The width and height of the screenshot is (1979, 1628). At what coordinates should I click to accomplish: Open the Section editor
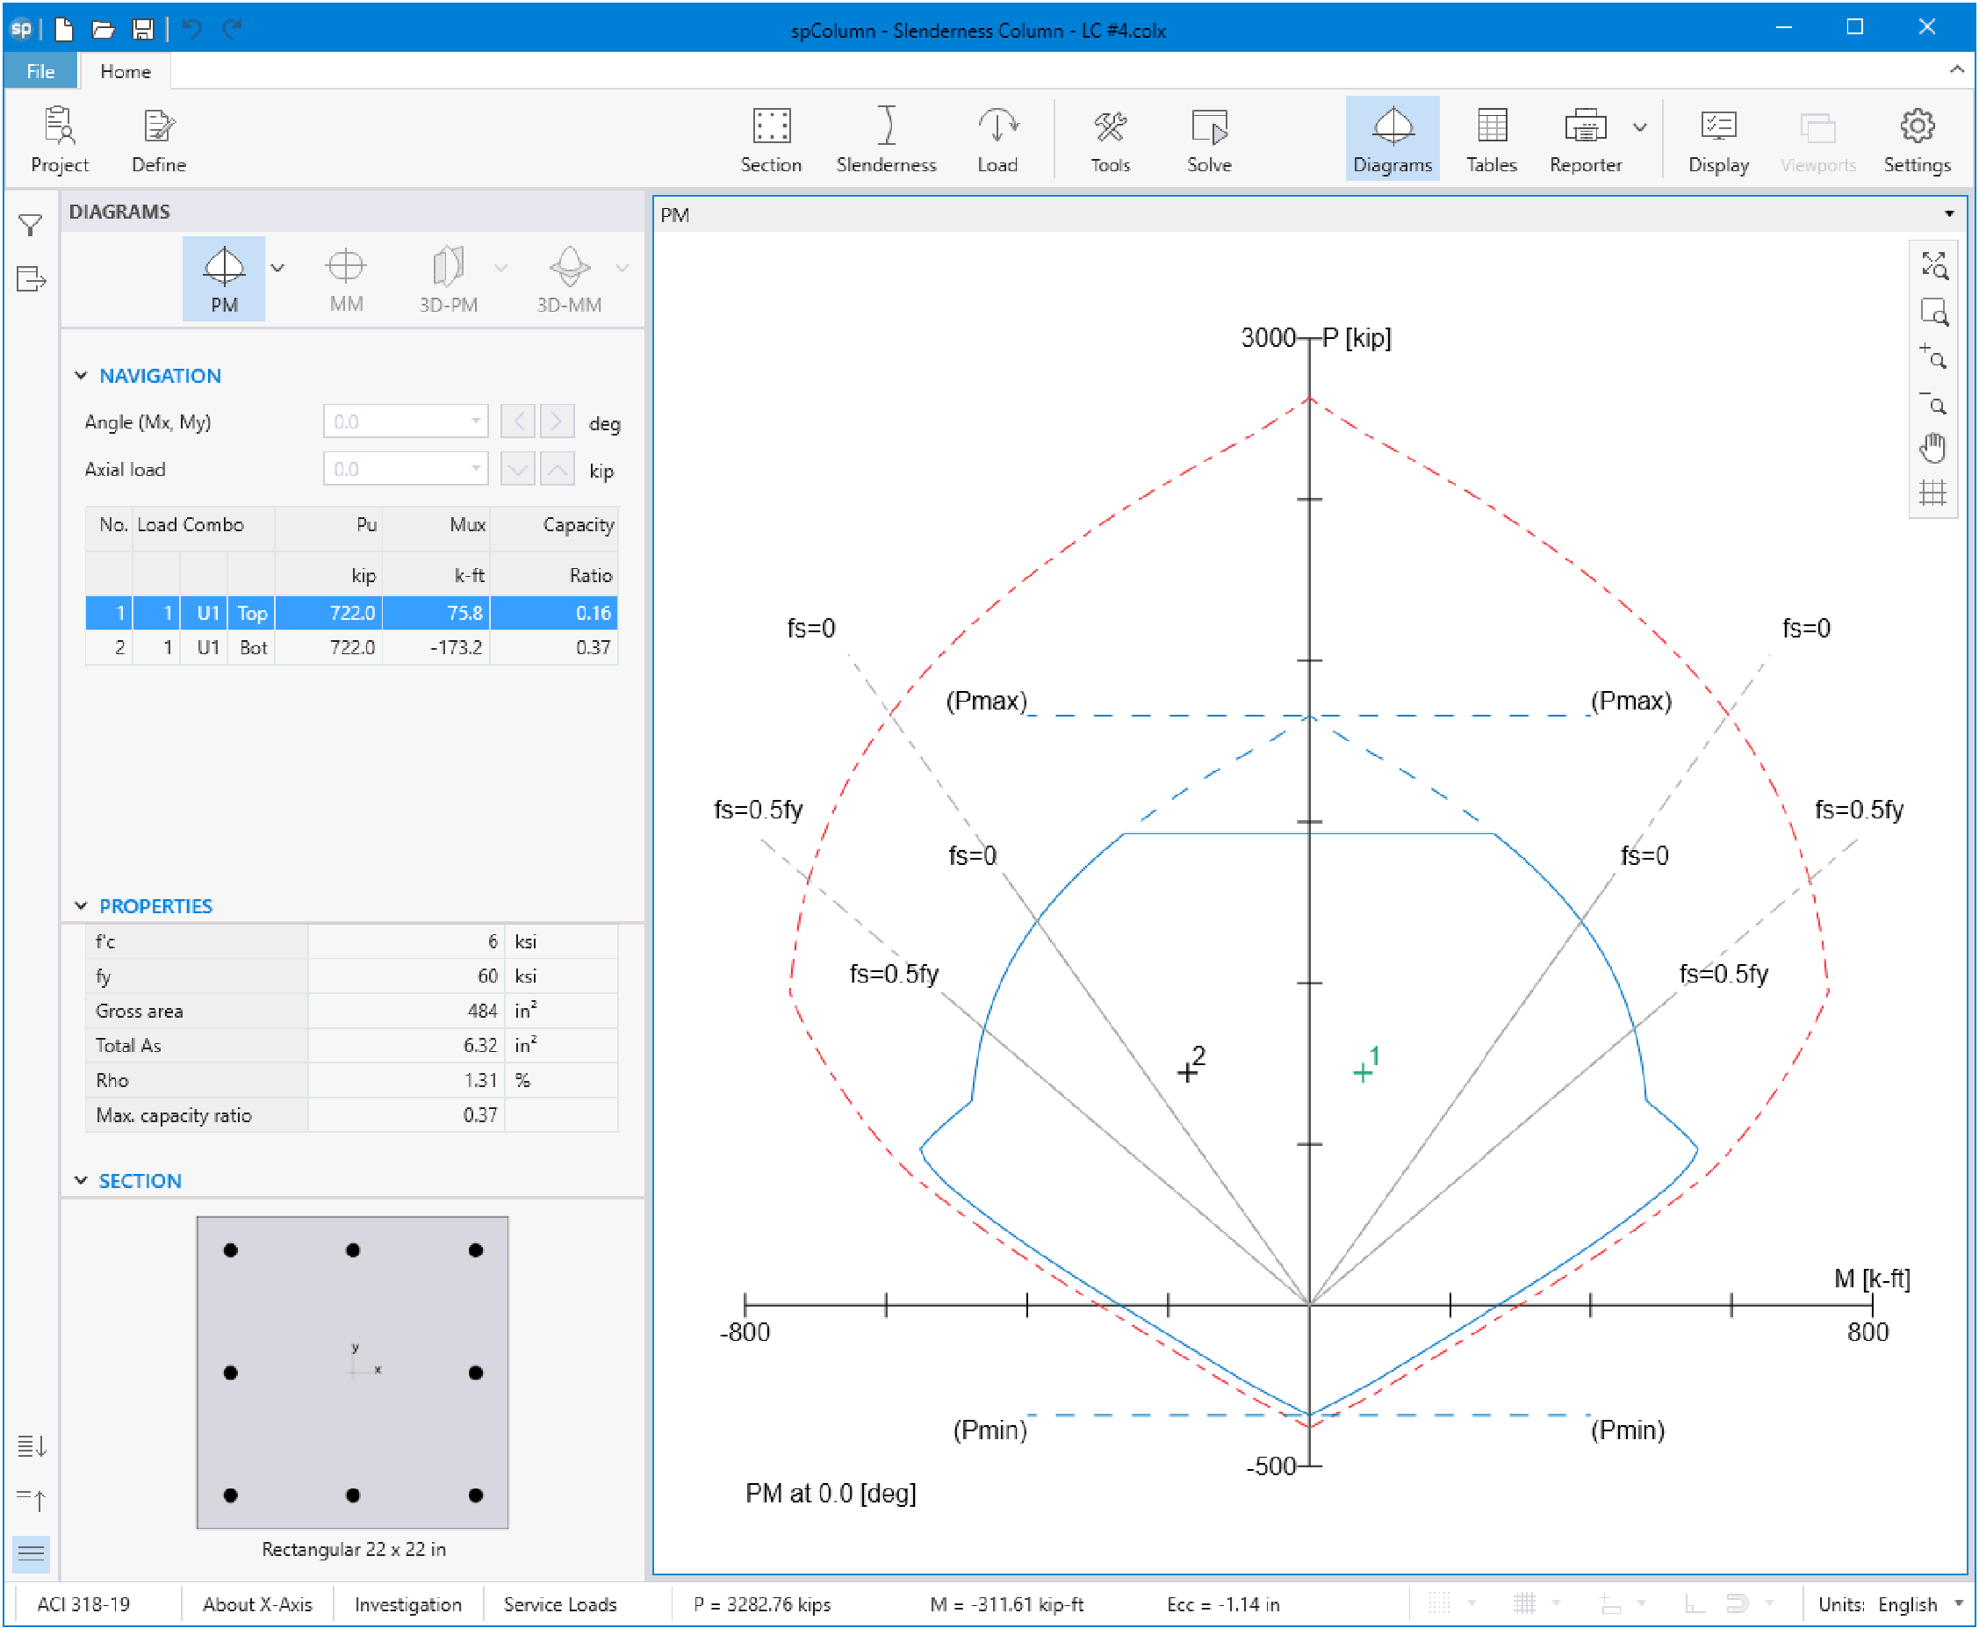coord(771,140)
